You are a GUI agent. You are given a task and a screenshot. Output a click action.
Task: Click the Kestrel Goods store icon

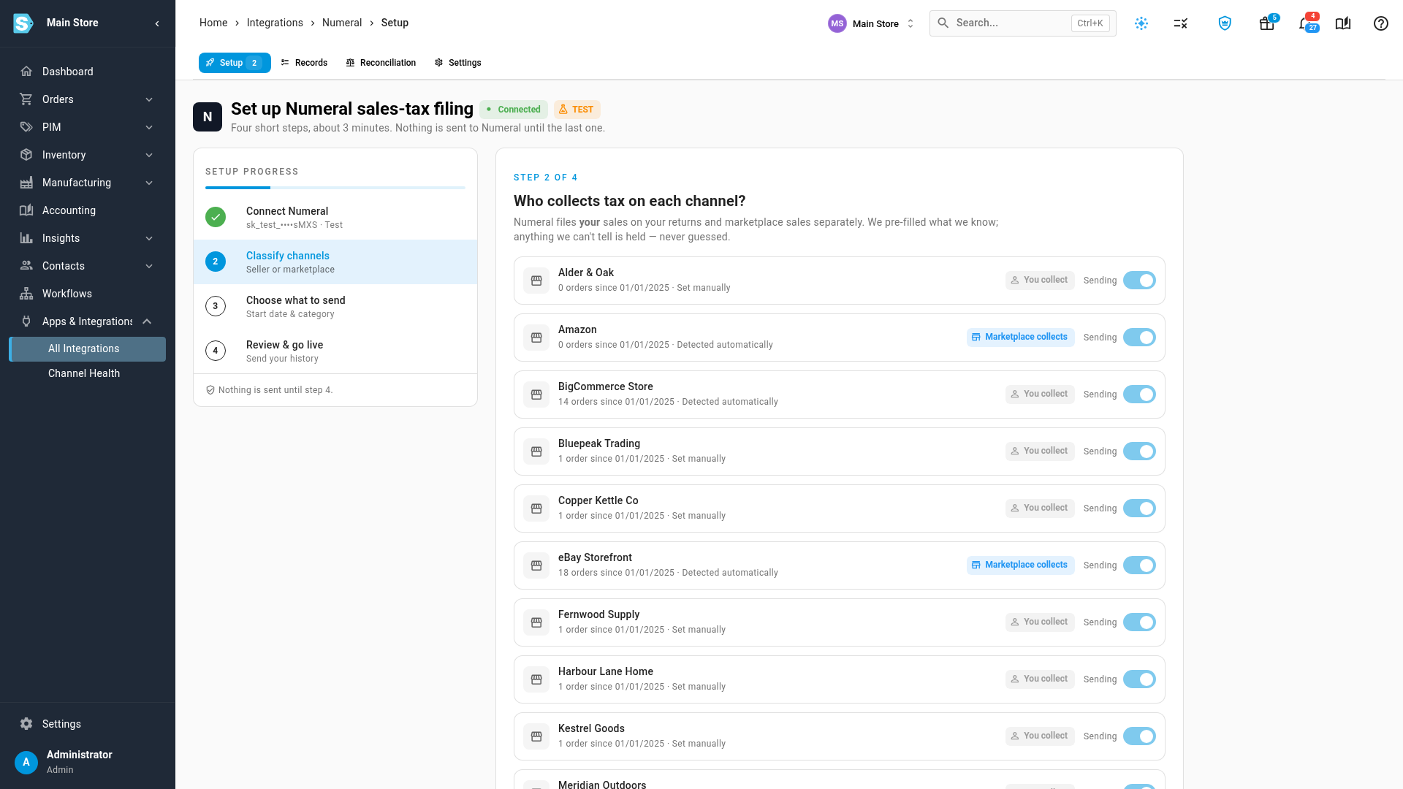coord(536,736)
